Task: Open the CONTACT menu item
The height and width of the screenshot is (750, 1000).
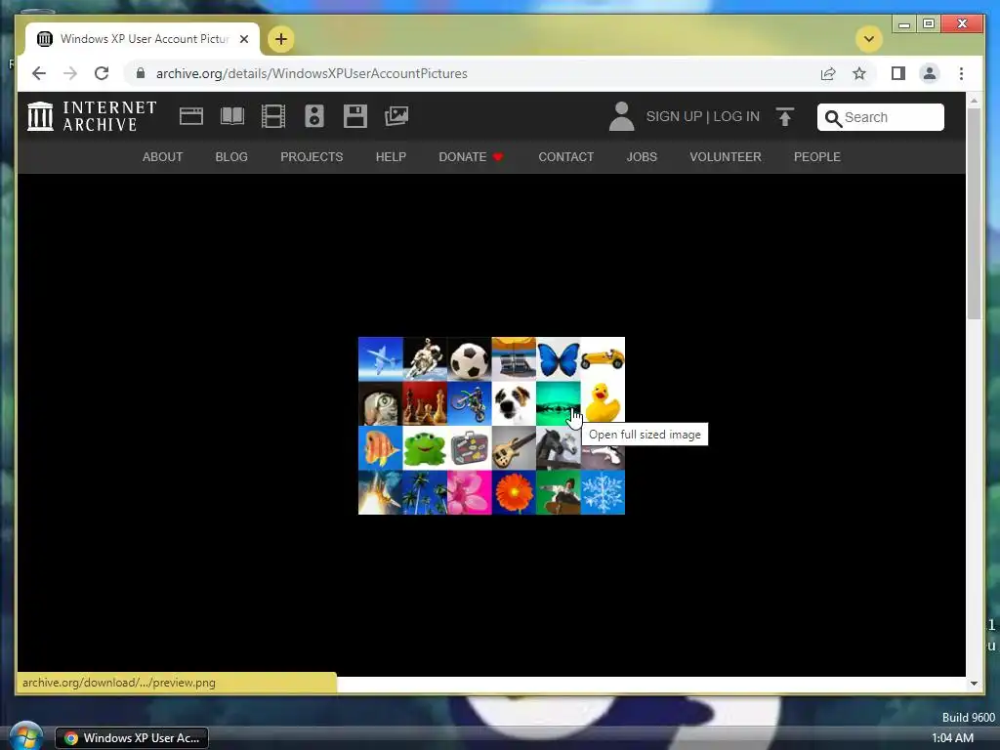Action: (566, 157)
